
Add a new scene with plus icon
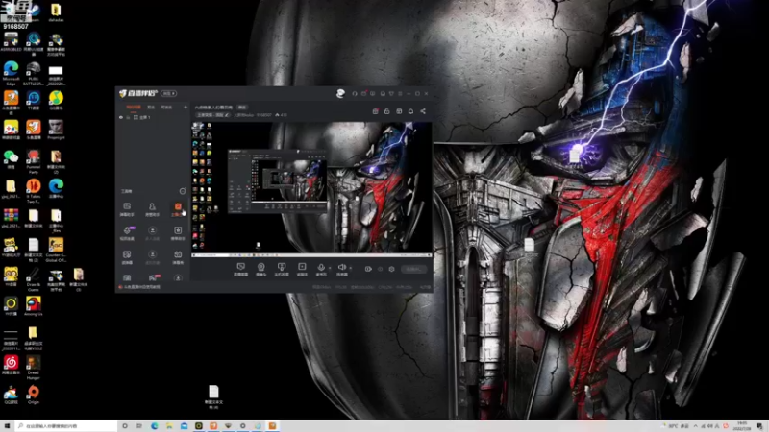coord(186,107)
